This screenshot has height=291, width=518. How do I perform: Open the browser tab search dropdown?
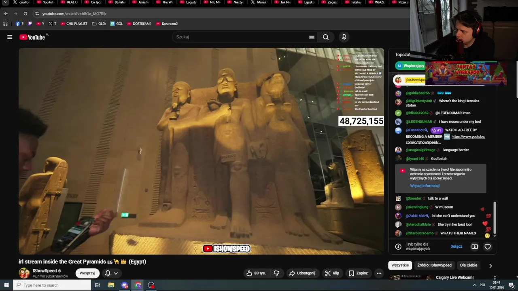point(5,2)
